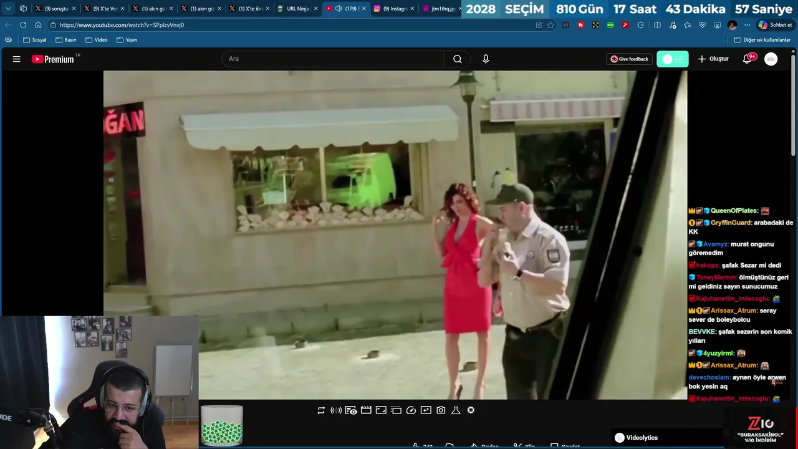Screen dimensions: 798x449
Task: Click chat username QueenOfPlates
Action: tap(734, 211)
